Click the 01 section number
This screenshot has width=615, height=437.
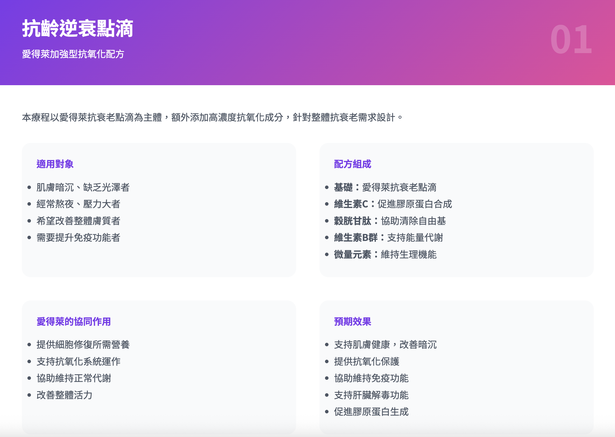[571, 40]
